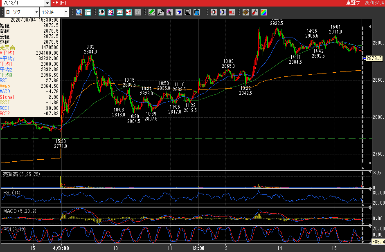385x252 pixels.
Task: Click the 12:30 time axis label
Action: pos(198,248)
